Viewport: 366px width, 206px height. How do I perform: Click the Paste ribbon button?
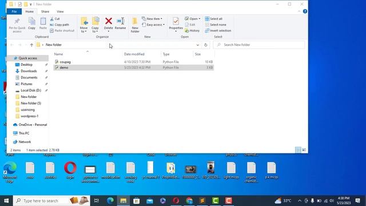43,23
